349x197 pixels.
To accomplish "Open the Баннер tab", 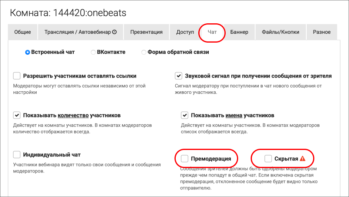I will pyautogui.click(x=239, y=32).
